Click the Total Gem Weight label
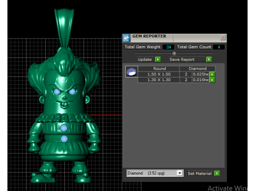 tap(142, 47)
